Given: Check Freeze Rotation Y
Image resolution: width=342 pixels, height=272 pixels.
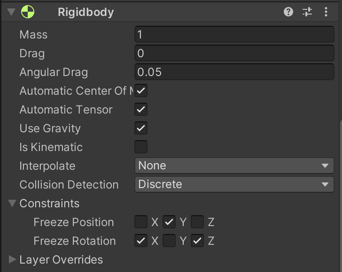Looking at the screenshot, I should click(169, 241).
